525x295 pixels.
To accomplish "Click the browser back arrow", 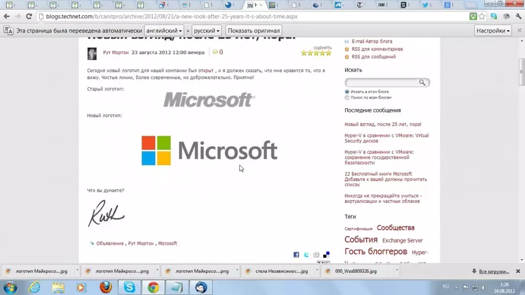I will pos(7,16).
